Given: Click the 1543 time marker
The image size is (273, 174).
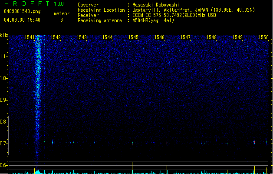Looking at the screenshot, I should 82,37.
